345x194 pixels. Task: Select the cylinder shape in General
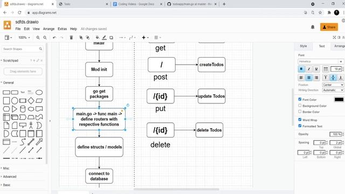coord(23,109)
